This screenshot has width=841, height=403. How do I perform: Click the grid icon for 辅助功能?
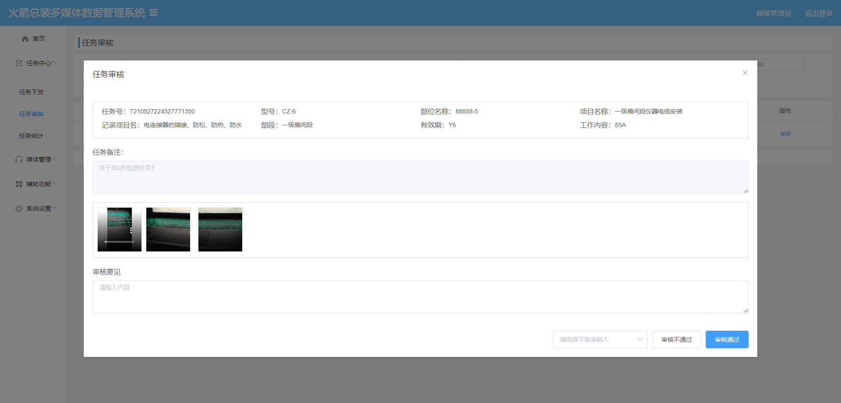pos(19,184)
